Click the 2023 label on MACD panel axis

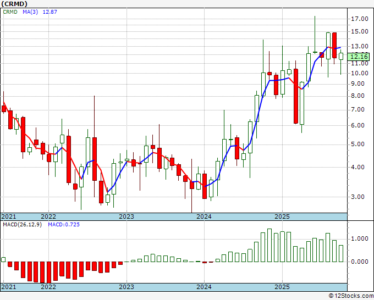tap(127, 287)
